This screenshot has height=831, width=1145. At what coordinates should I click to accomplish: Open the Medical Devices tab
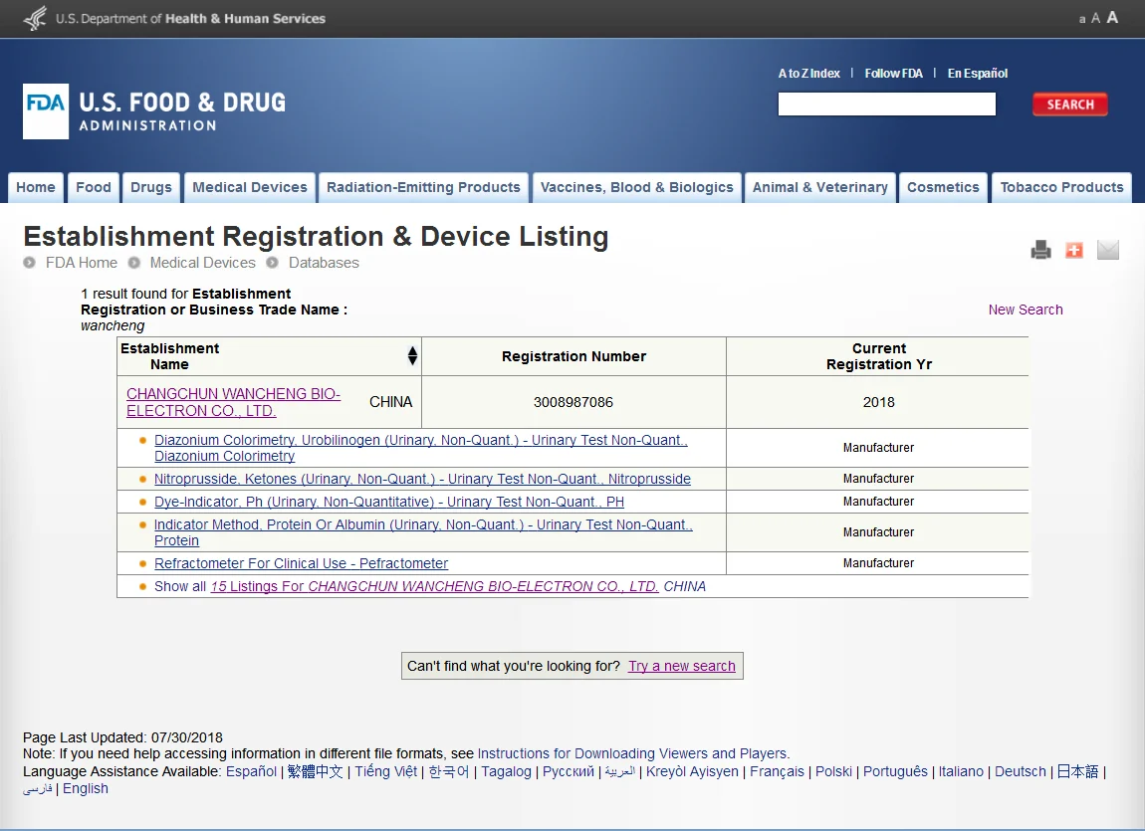250,187
